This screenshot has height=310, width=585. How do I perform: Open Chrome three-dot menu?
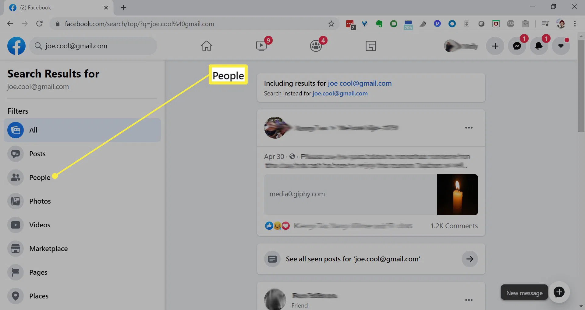[x=575, y=24]
